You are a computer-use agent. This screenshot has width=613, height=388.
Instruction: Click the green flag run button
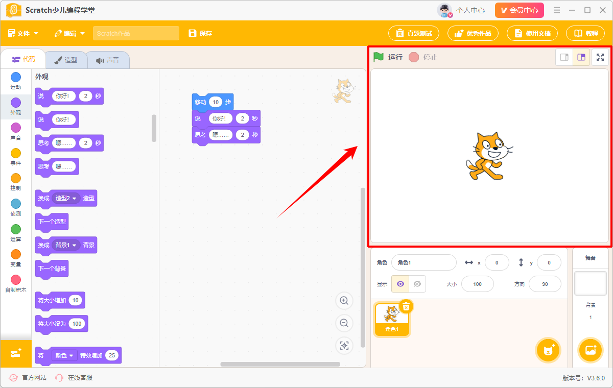pos(379,57)
